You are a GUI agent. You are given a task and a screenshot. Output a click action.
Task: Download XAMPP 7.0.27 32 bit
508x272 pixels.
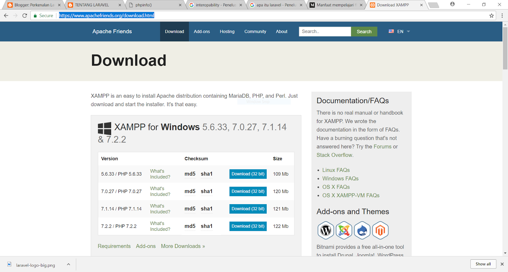point(248,191)
